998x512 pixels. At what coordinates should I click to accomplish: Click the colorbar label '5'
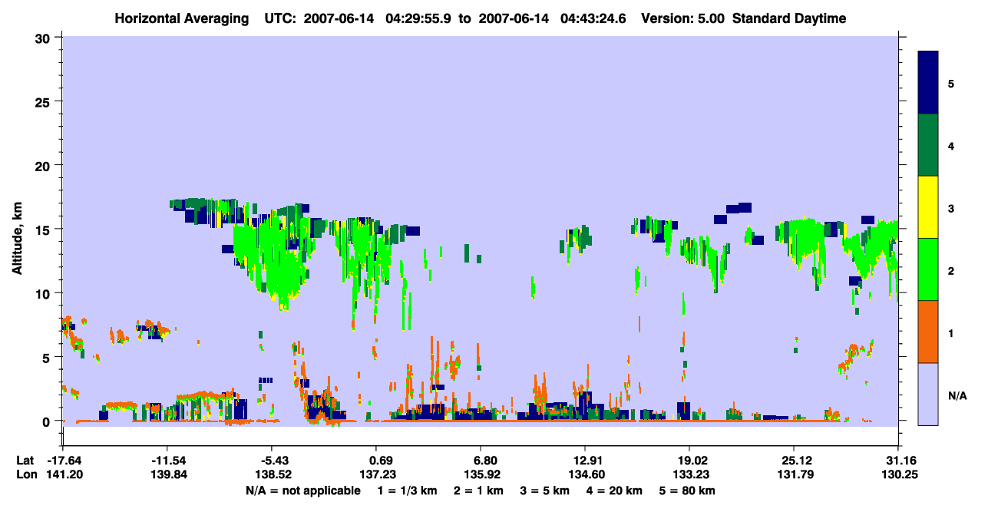click(951, 83)
